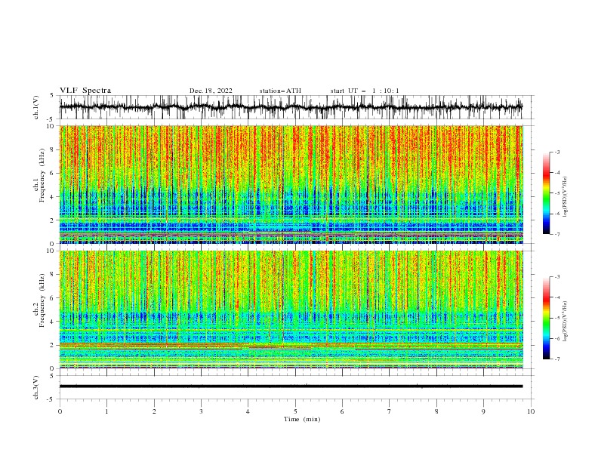
Task: Click the time axis tick label '3'
Action: 201,411
